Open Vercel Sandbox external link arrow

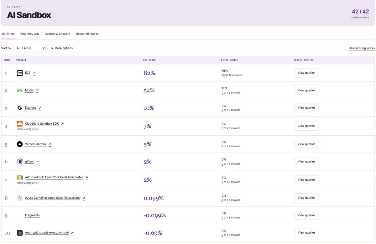(50, 144)
